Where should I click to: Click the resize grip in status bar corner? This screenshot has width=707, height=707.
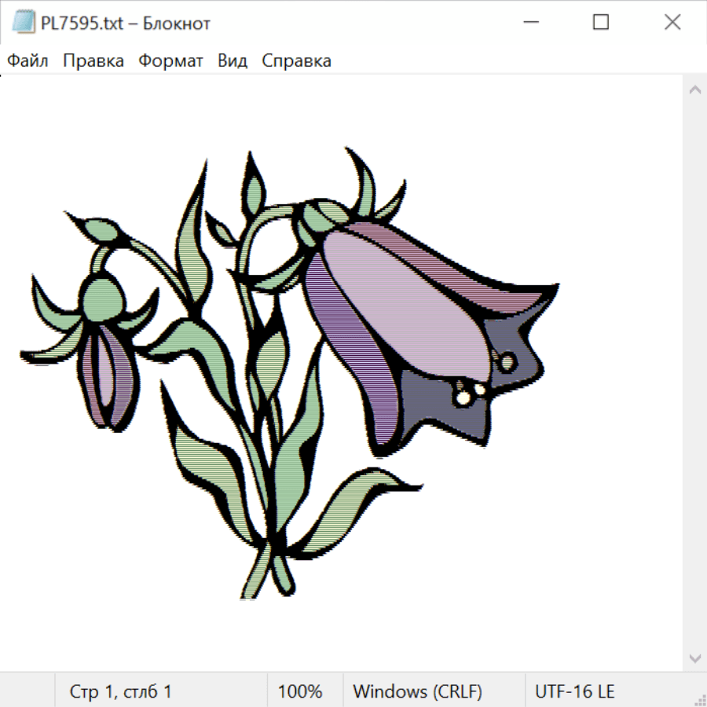(700, 700)
